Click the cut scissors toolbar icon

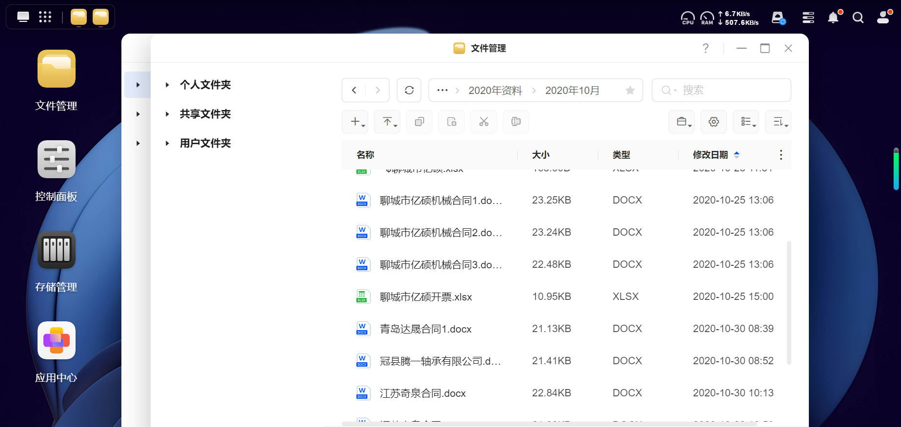point(484,122)
